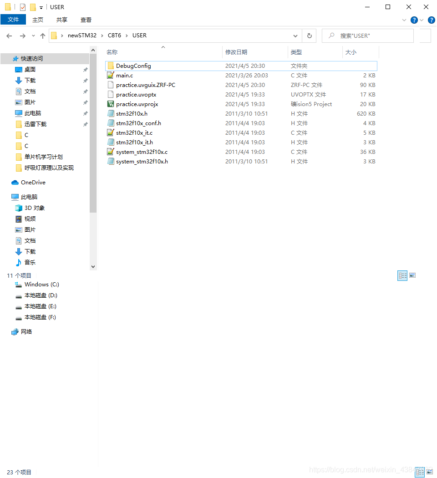Click the 搜索"USER" search box

point(368,36)
